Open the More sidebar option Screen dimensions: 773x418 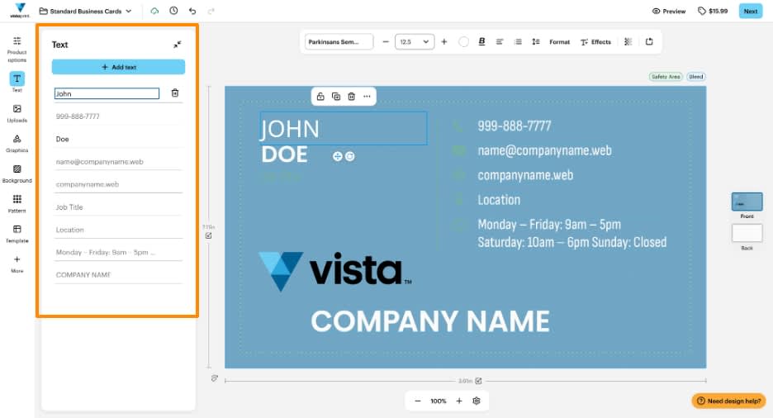[17, 264]
